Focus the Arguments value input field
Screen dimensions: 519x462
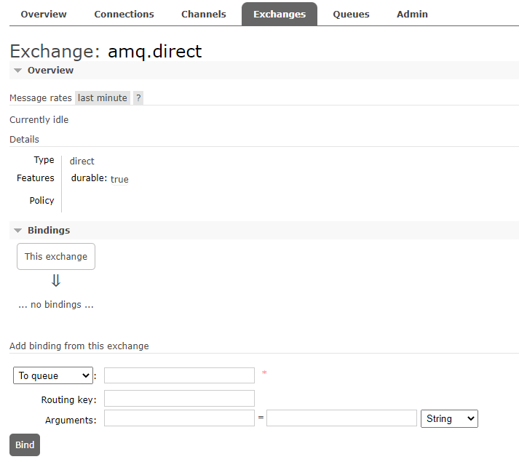341,418
